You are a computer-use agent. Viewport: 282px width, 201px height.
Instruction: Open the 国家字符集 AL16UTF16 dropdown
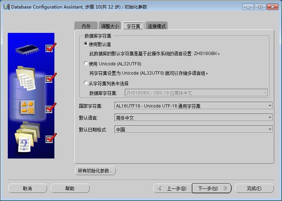pos(194,106)
